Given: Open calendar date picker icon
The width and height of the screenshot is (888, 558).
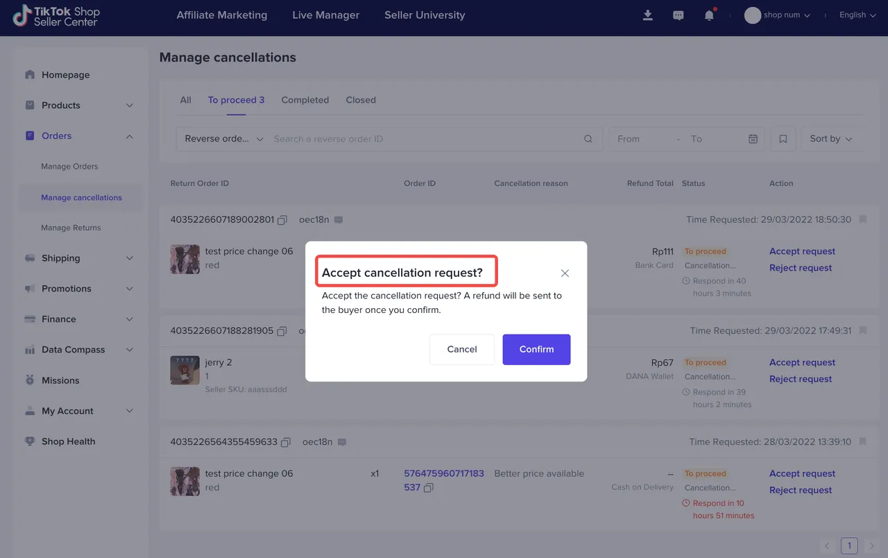Looking at the screenshot, I should [x=753, y=139].
